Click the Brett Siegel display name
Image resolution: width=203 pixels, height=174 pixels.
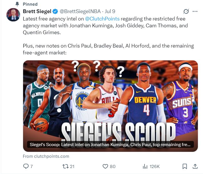point(37,11)
